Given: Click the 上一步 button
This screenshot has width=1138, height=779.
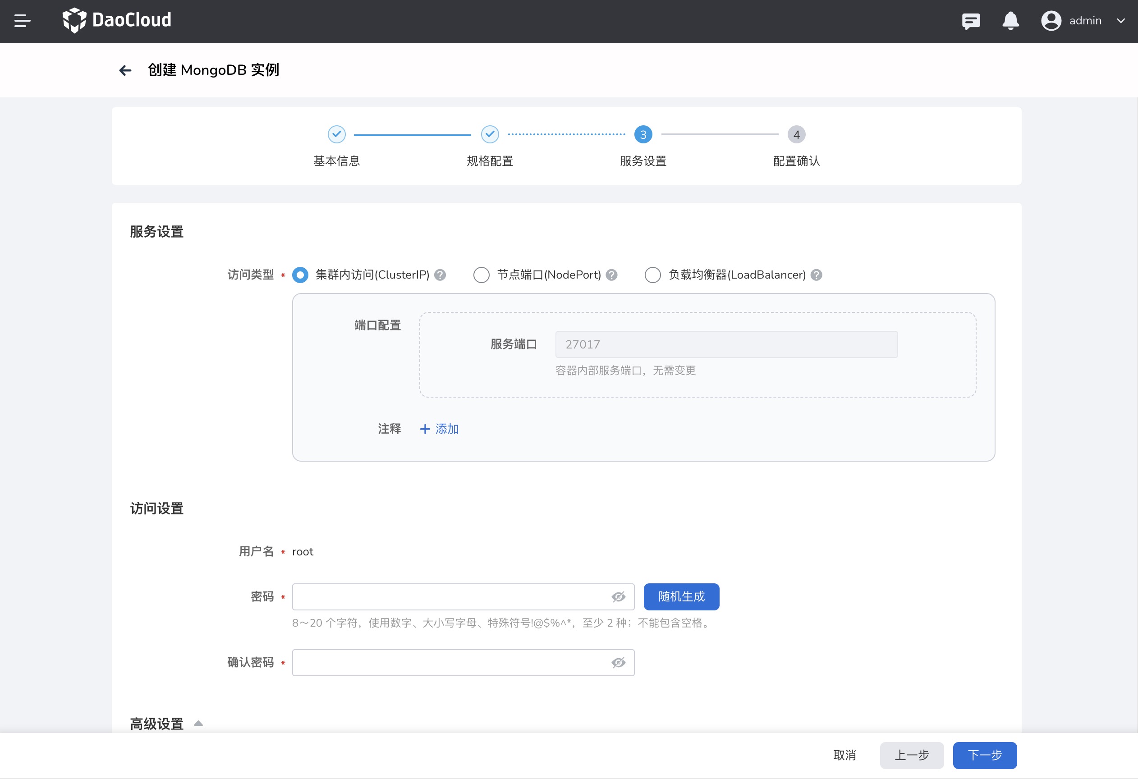Looking at the screenshot, I should point(911,755).
